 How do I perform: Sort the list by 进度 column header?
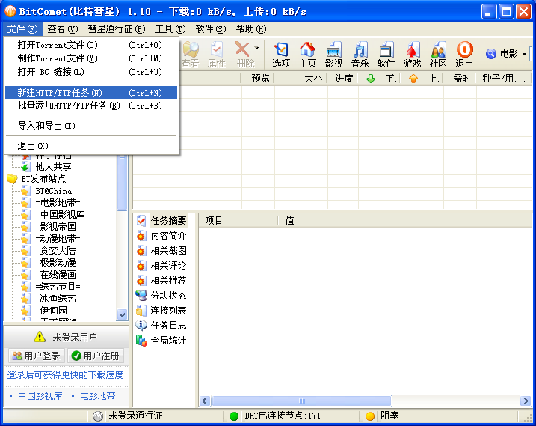coord(344,79)
